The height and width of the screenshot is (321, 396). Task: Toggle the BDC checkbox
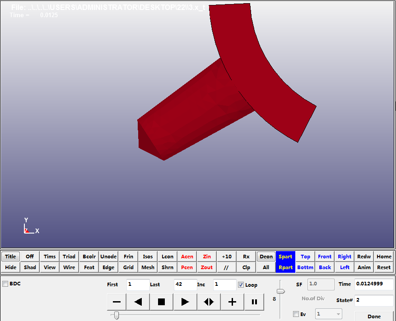5,284
